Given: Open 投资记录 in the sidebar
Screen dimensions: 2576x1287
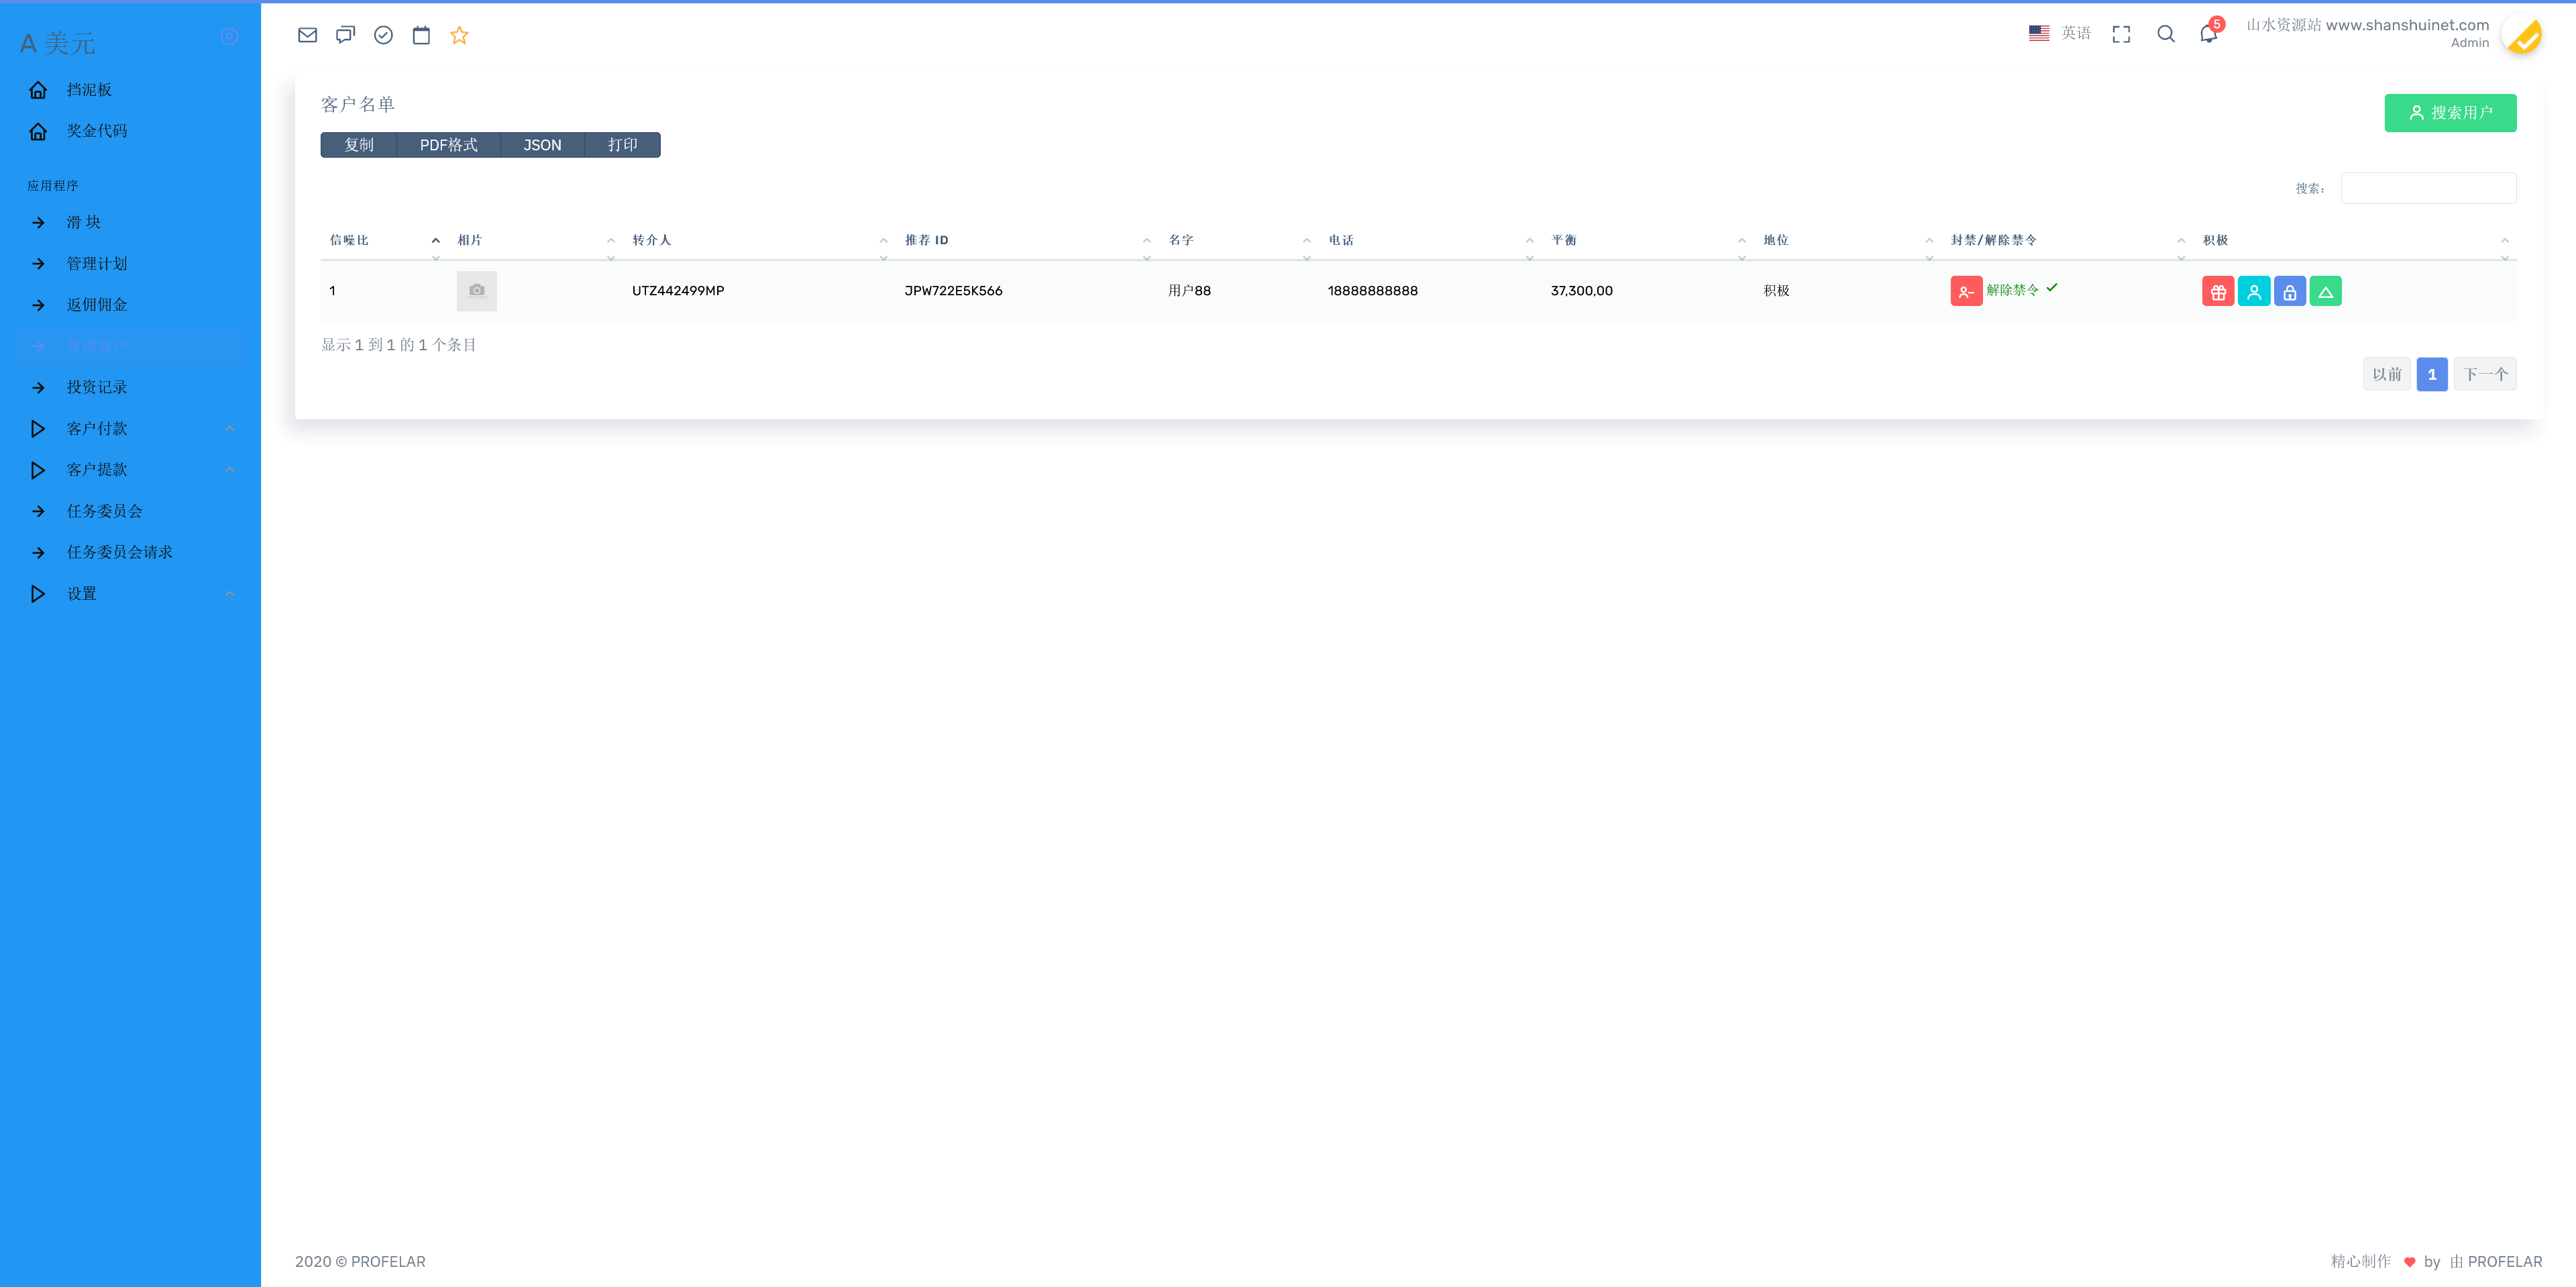Looking at the screenshot, I should (97, 388).
